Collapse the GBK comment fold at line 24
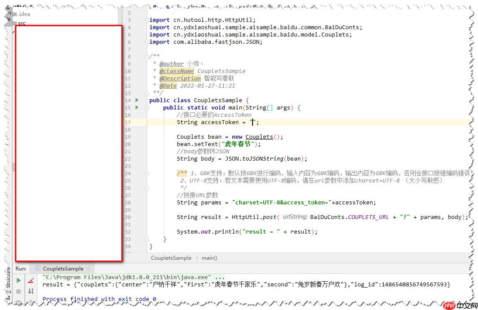478x310 pixels. pos(147,173)
